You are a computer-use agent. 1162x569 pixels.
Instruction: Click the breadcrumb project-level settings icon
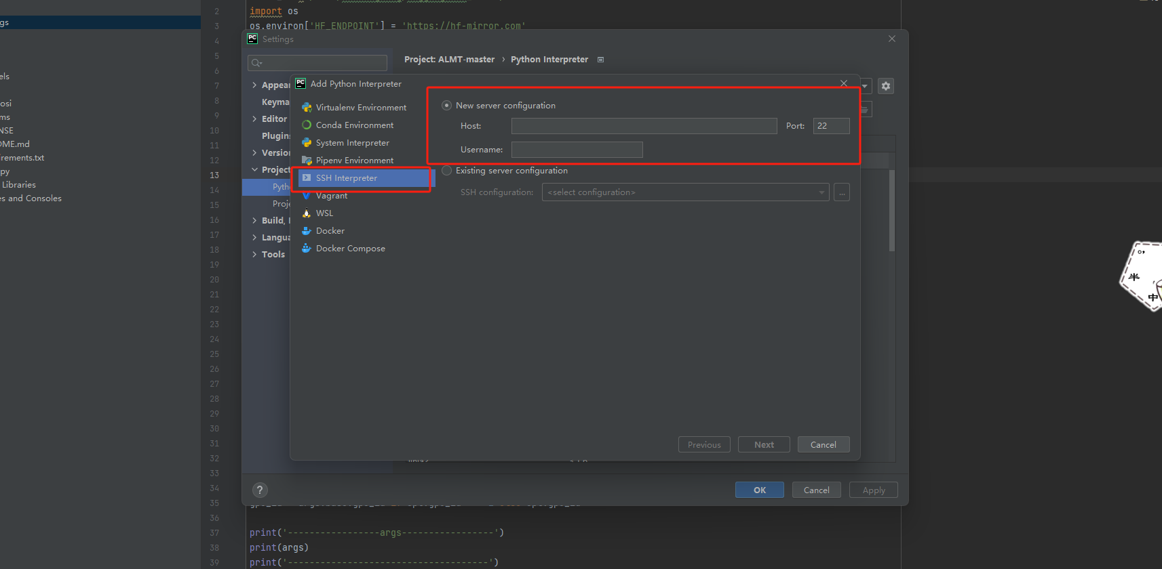[x=600, y=60]
